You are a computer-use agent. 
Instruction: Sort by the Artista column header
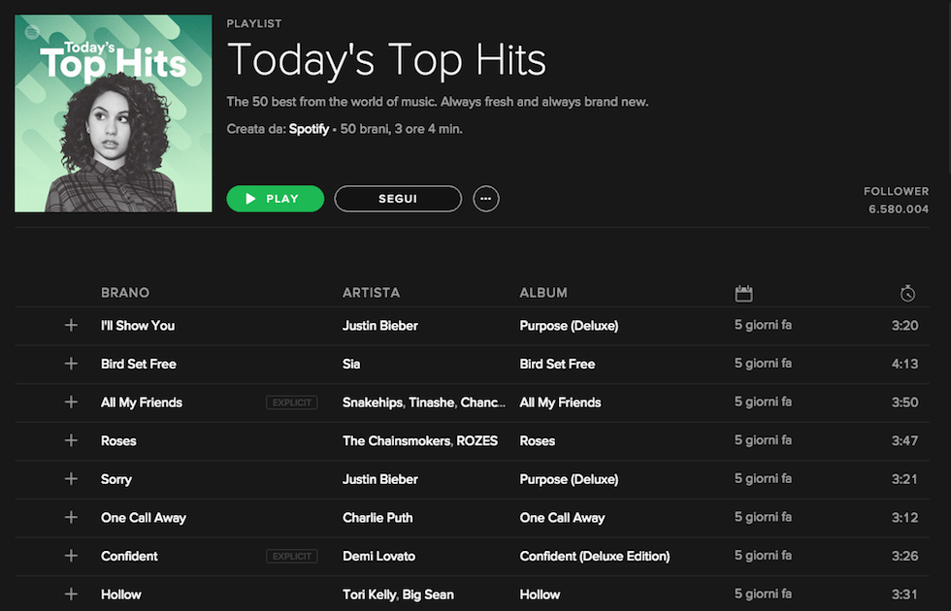[371, 293]
